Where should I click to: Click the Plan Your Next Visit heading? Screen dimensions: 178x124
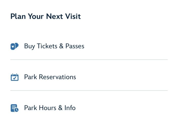click(x=46, y=17)
